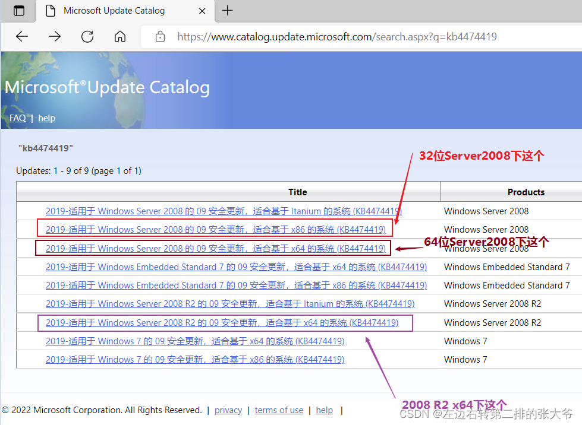Click the browser forward arrow

point(54,36)
